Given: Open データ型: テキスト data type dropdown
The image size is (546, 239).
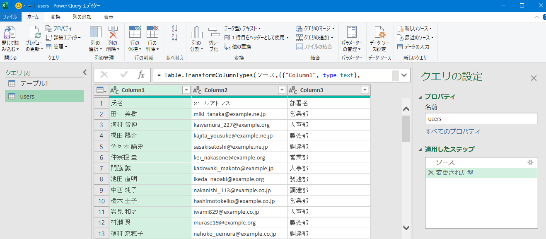Looking at the screenshot, I should pyautogui.click(x=242, y=28).
